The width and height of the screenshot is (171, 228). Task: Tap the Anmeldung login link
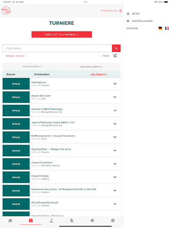click(111, 10)
